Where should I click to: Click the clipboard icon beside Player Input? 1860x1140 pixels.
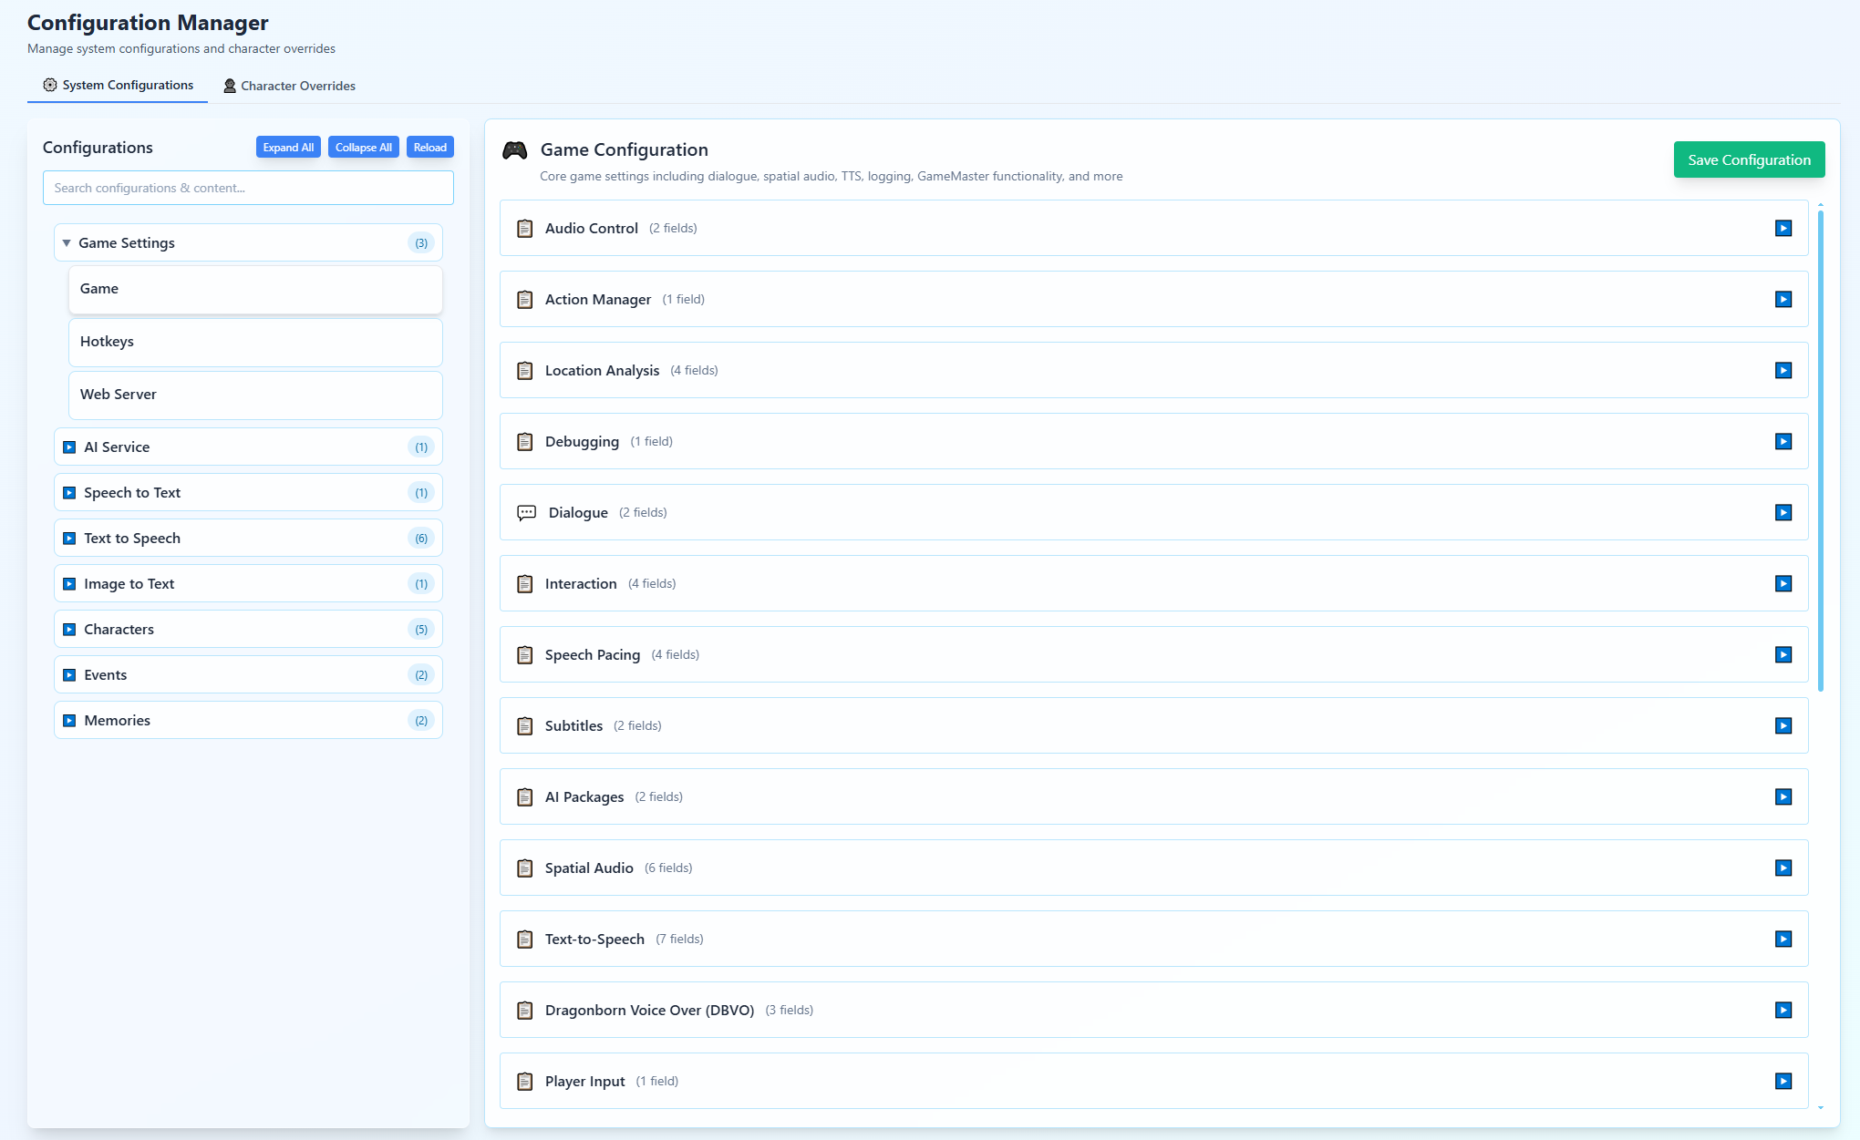click(x=525, y=1082)
